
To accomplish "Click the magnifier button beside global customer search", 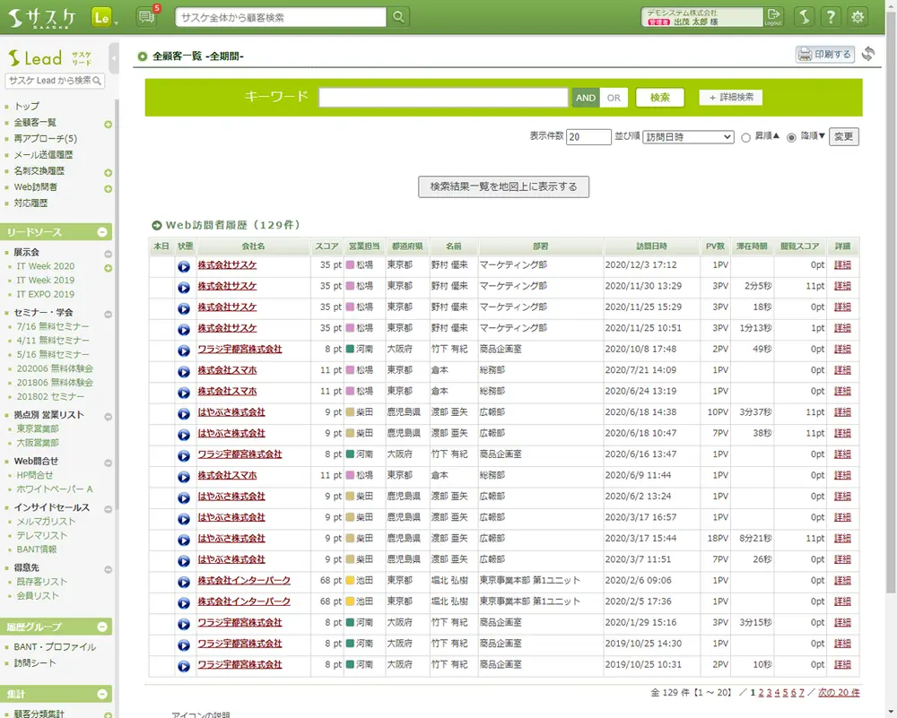I will [399, 17].
